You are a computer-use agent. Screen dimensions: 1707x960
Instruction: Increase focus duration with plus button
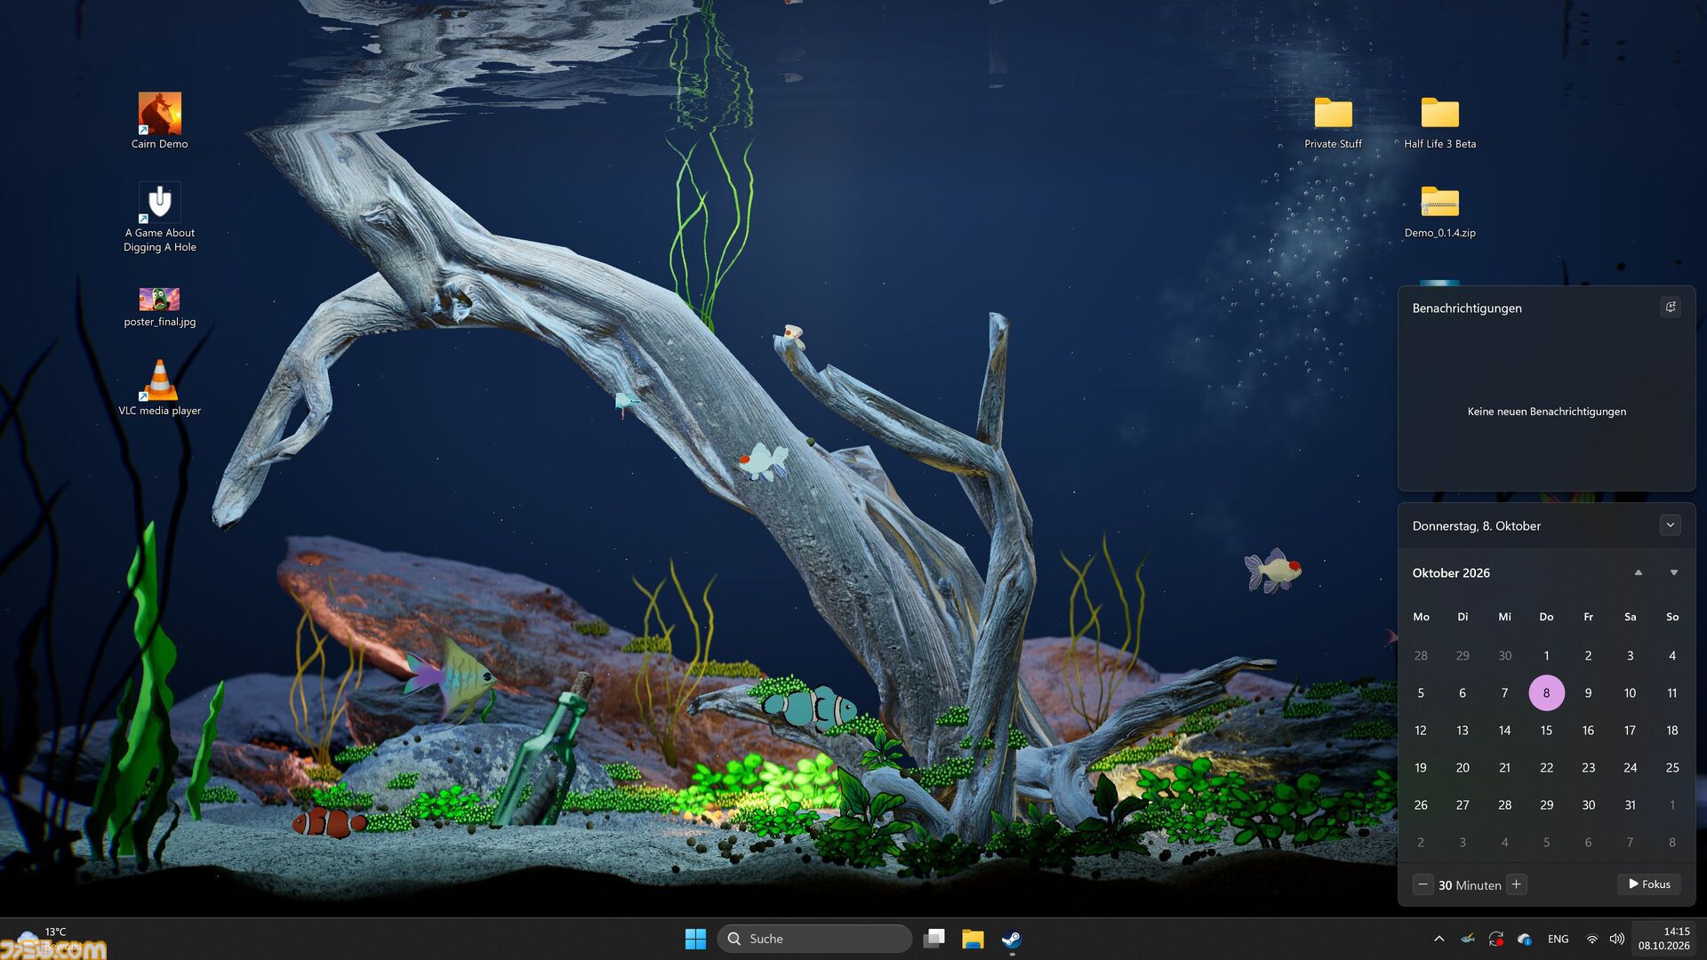1517,884
